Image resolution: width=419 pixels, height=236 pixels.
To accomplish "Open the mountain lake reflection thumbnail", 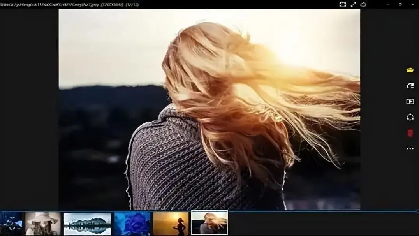I will pyautogui.click(x=87, y=224).
